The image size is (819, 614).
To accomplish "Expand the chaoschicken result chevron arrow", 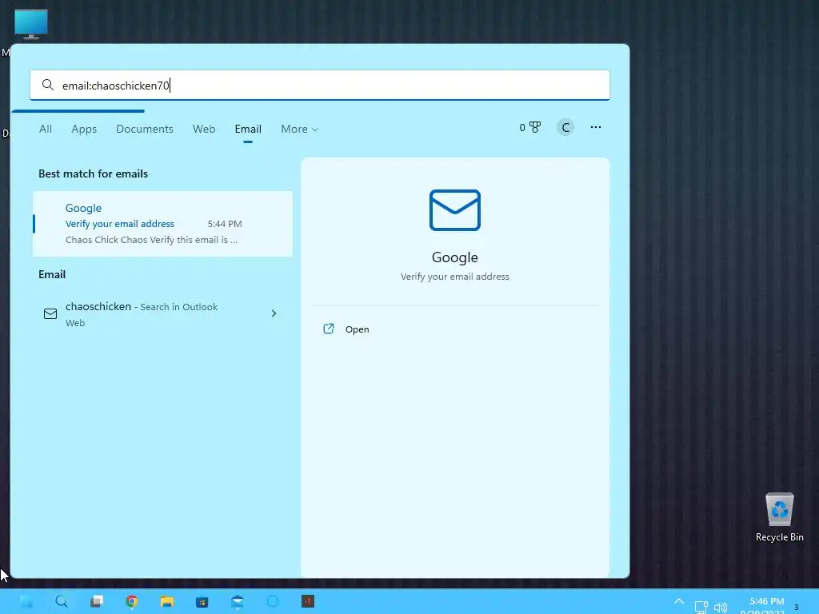I will coord(274,313).
